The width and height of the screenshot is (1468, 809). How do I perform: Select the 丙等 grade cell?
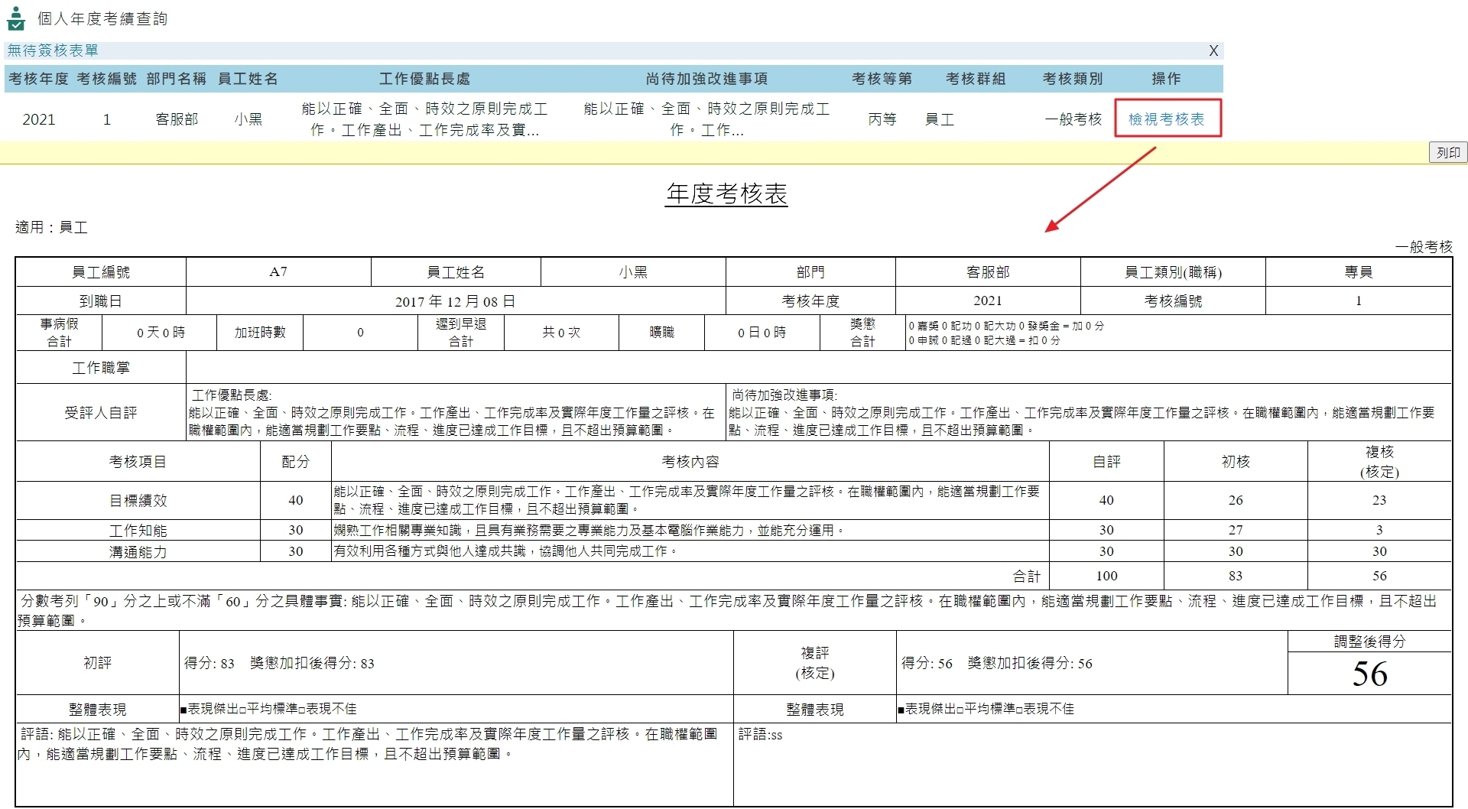(x=882, y=119)
